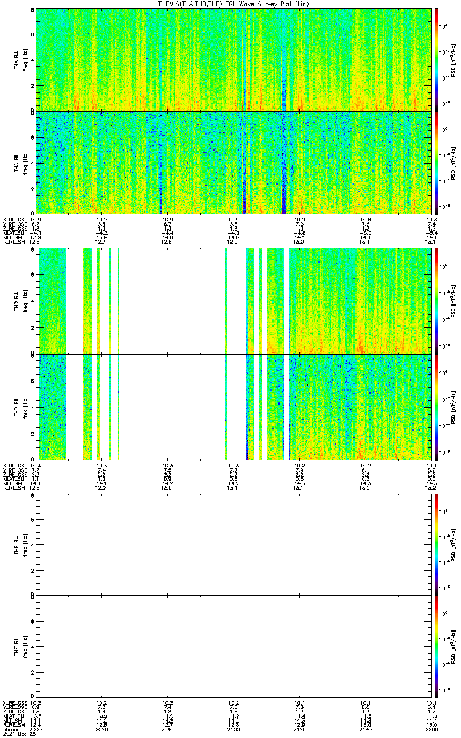This screenshot has height=738, width=461.
Task: Click the PSD color bar beside THD B-perpendicular
Action: [x=436, y=301]
